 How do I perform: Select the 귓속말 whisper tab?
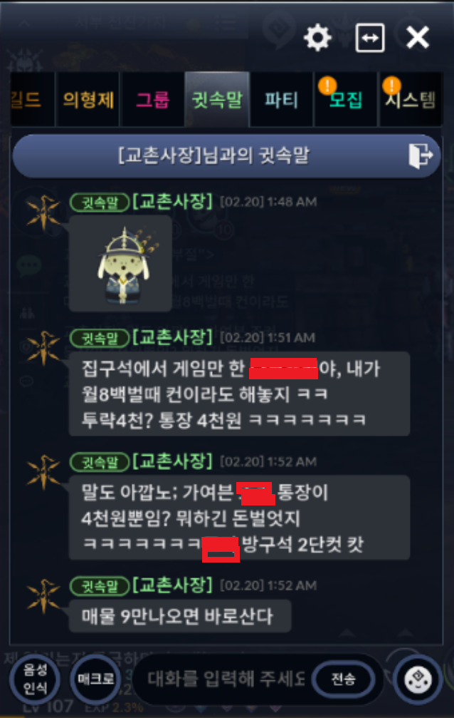click(x=217, y=99)
